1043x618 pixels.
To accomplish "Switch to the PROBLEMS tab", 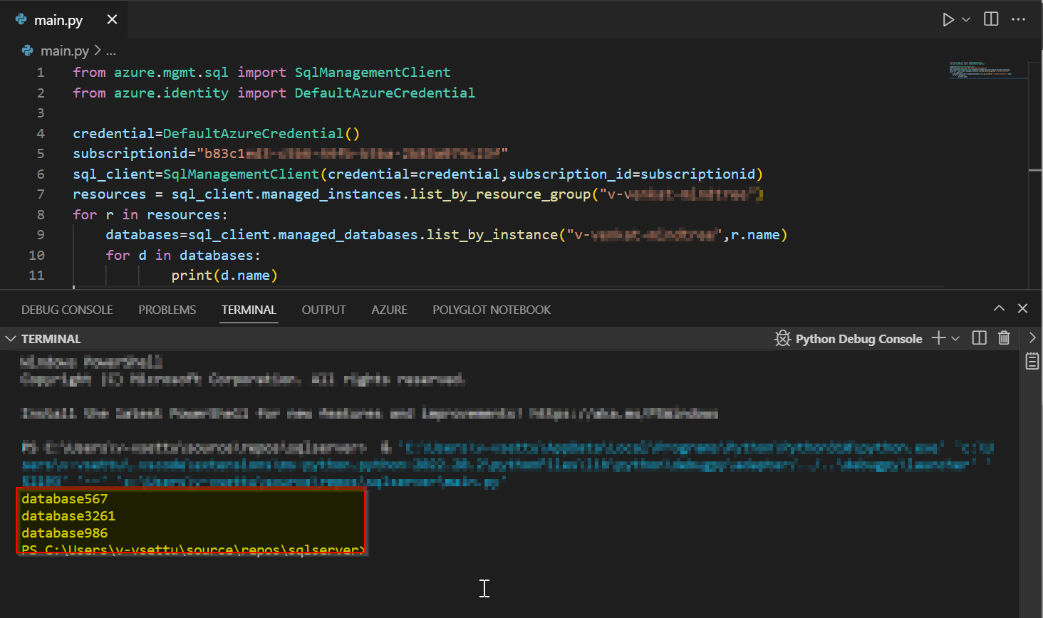I will click(x=167, y=310).
